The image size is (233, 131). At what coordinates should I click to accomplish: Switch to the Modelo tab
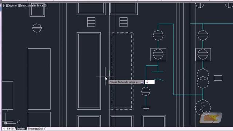point(21,128)
